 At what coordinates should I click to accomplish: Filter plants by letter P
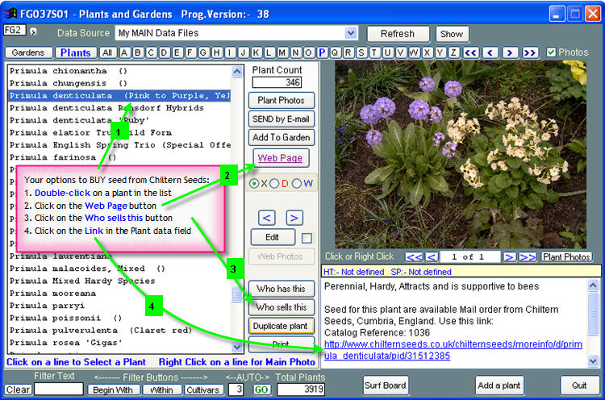pos(322,52)
